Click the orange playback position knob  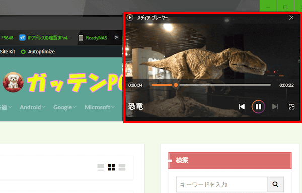click(176, 85)
